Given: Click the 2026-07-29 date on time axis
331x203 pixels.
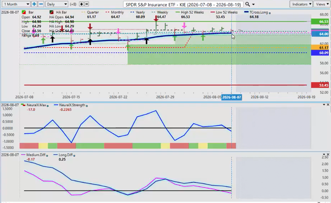Looking at the screenshot, I should [x=165, y=97].
